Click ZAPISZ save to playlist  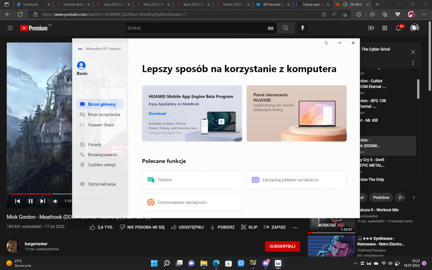point(275,227)
